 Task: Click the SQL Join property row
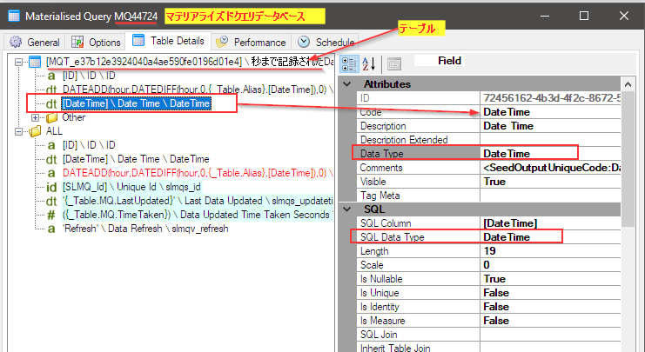488,335
